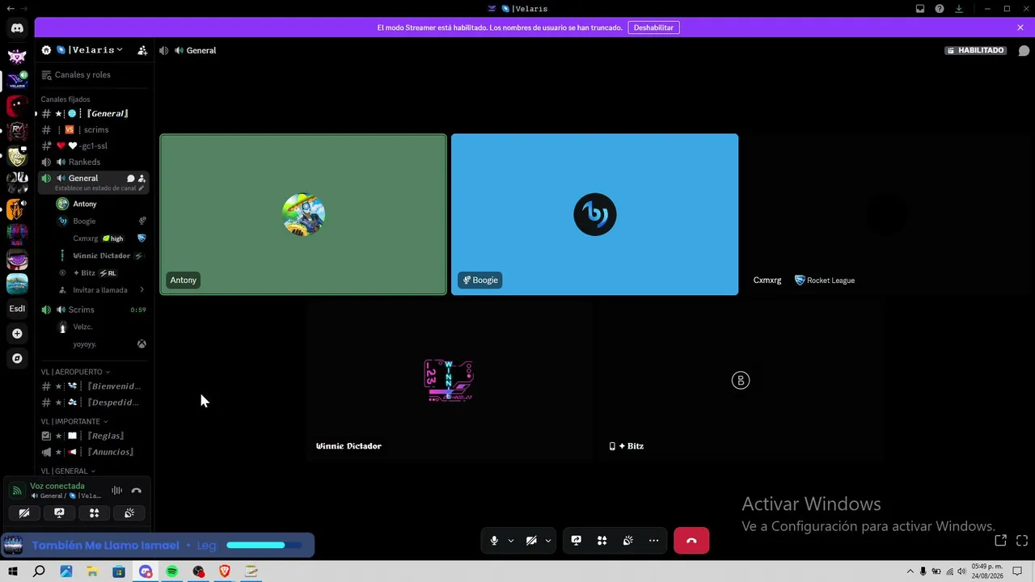Image resolution: width=1035 pixels, height=582 pixels.
Task: Share your screen from the call toolbar
Action: click(576, 541)
